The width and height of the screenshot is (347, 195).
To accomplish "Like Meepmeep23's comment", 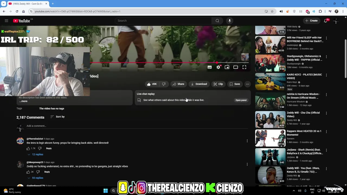I will click(28, 172).
